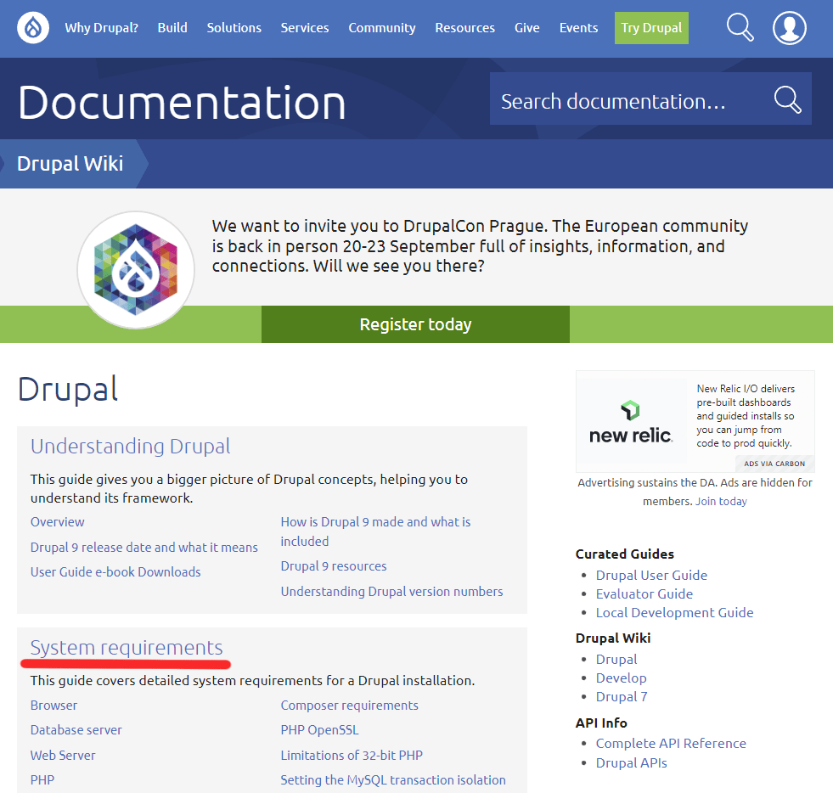
Task: Open the Solutions menu item
Action: pos(234,28)
